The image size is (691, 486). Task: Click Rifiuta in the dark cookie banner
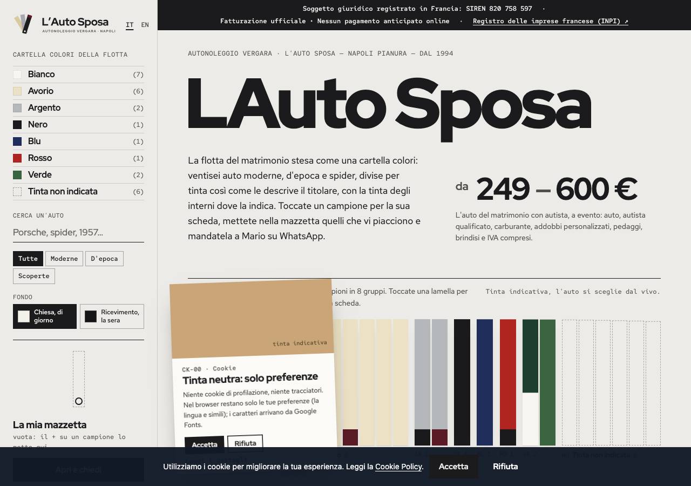[505, 467]
